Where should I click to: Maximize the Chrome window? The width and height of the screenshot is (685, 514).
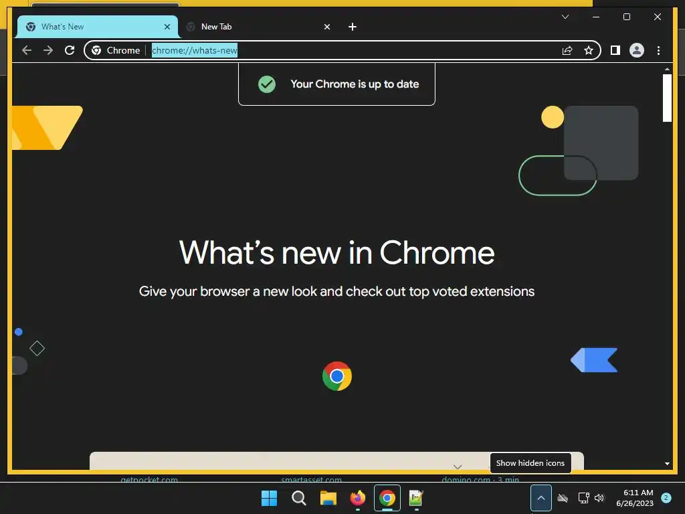[x=626, y=17]
